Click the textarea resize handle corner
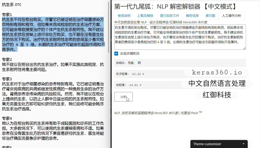 click(245, 48)
